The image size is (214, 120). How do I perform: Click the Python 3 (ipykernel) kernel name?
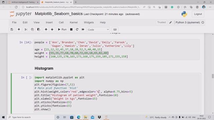tap(188, 22)
